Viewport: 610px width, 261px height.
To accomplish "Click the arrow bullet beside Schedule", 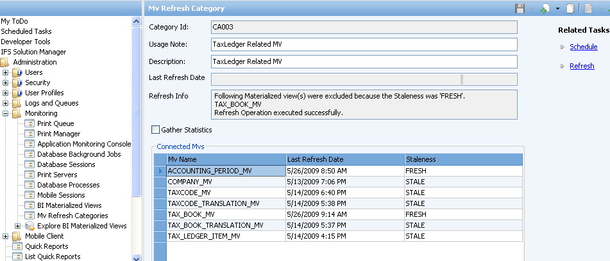I will [562, 47].
